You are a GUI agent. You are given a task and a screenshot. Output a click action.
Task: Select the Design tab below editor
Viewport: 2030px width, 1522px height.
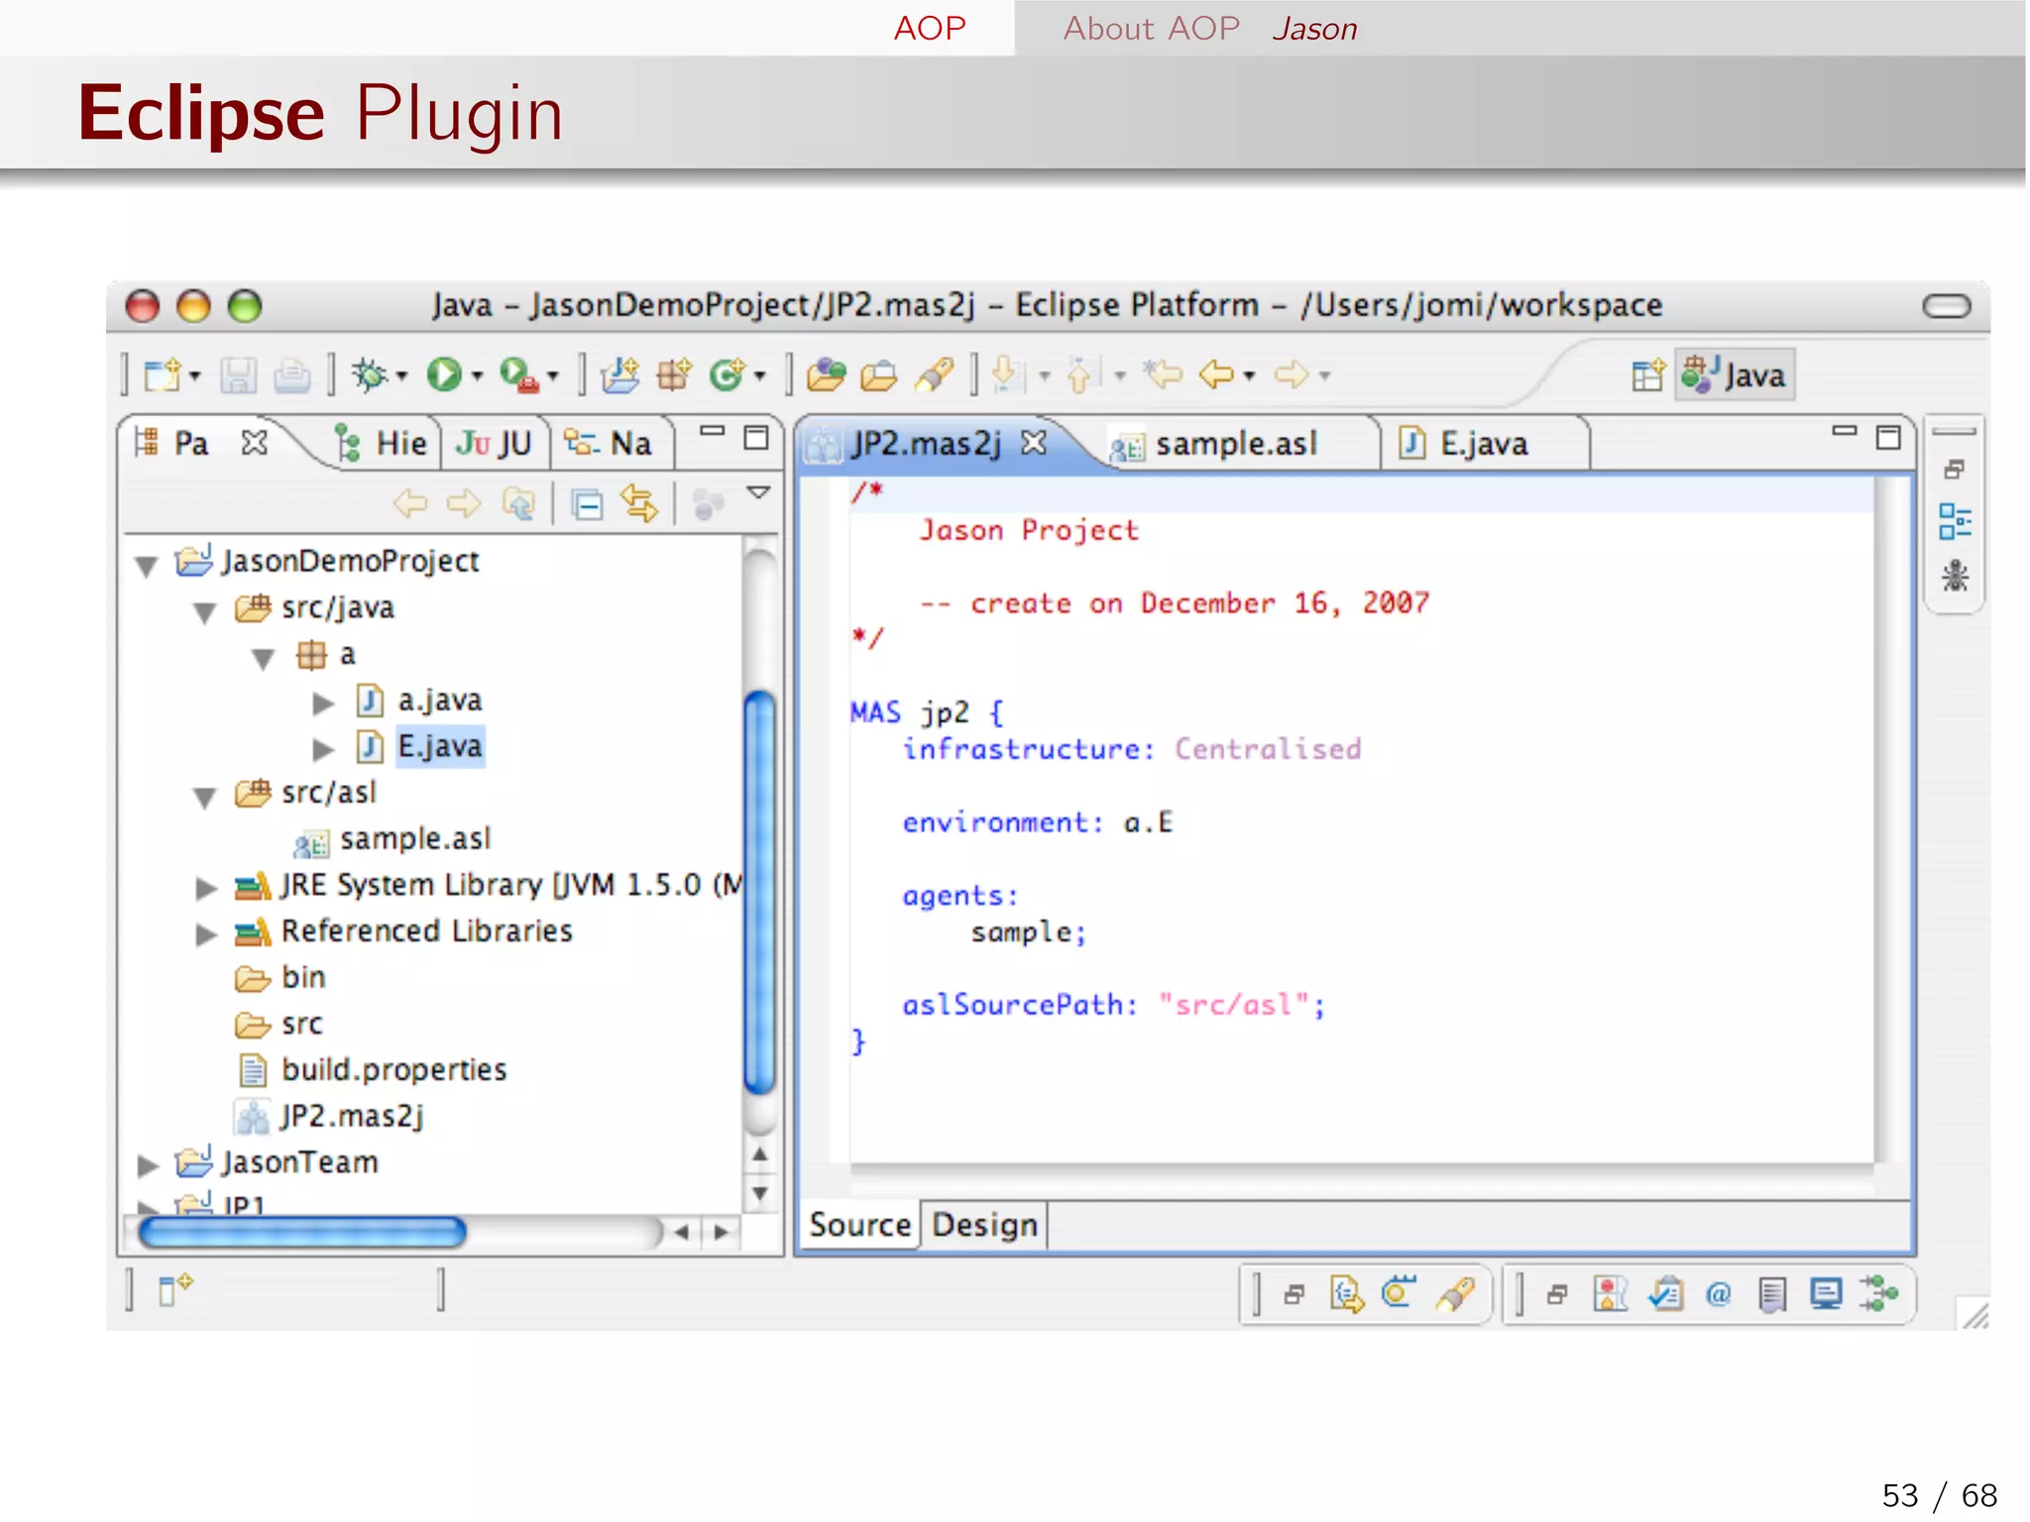point(984,1226)
